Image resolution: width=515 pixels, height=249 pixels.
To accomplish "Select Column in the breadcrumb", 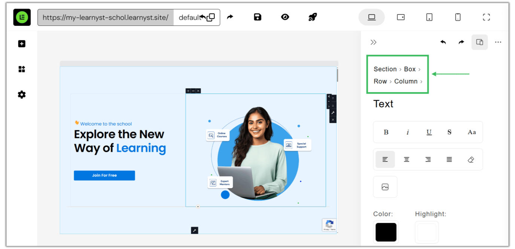I will 406,81.
